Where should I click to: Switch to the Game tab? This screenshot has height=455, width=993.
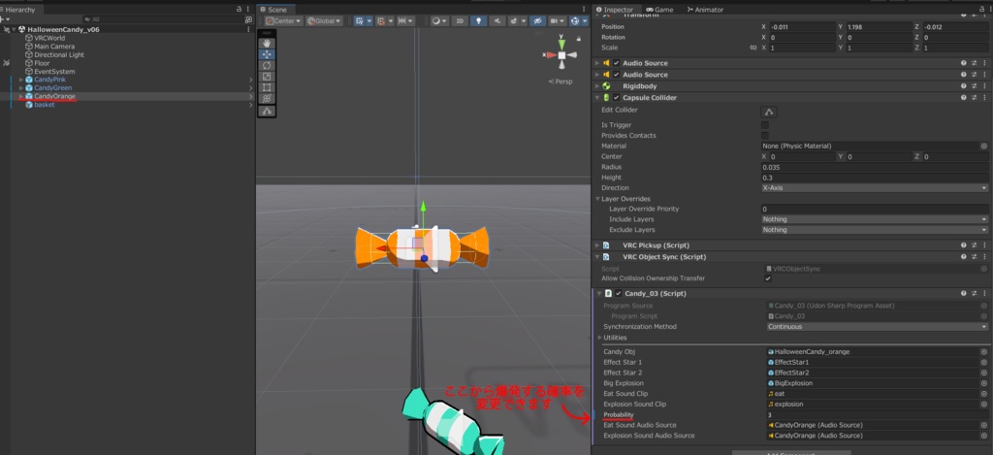(x=659, y=10)
